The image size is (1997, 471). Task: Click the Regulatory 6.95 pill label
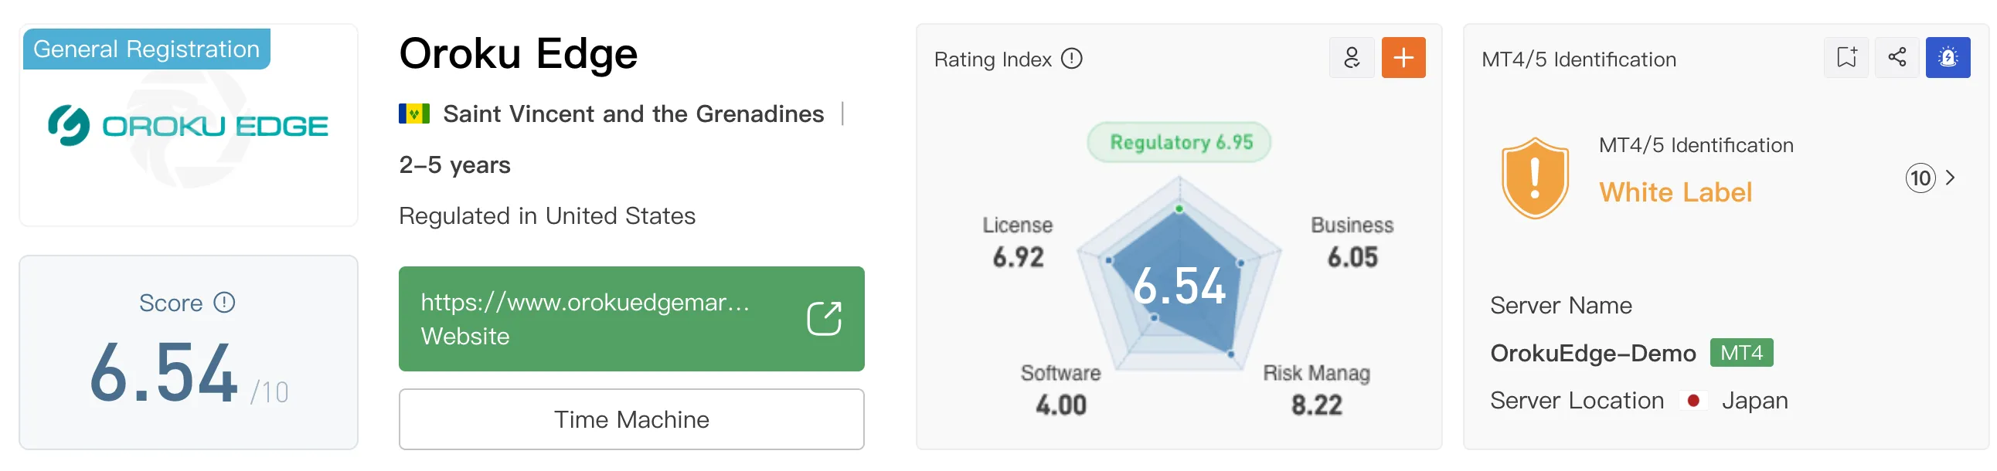[1179, 142]
